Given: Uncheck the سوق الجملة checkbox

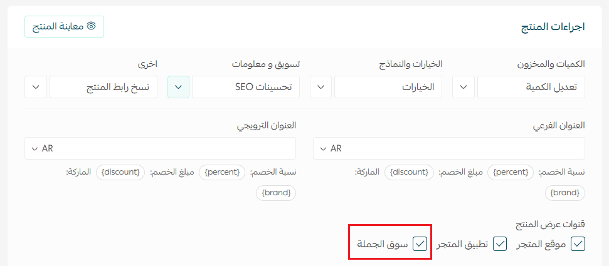Looking at the screenshot, I should click(x=420, y=243).
